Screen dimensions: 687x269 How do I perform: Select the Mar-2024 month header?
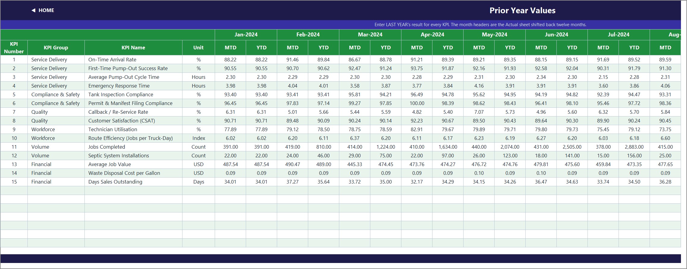[370, 35]
